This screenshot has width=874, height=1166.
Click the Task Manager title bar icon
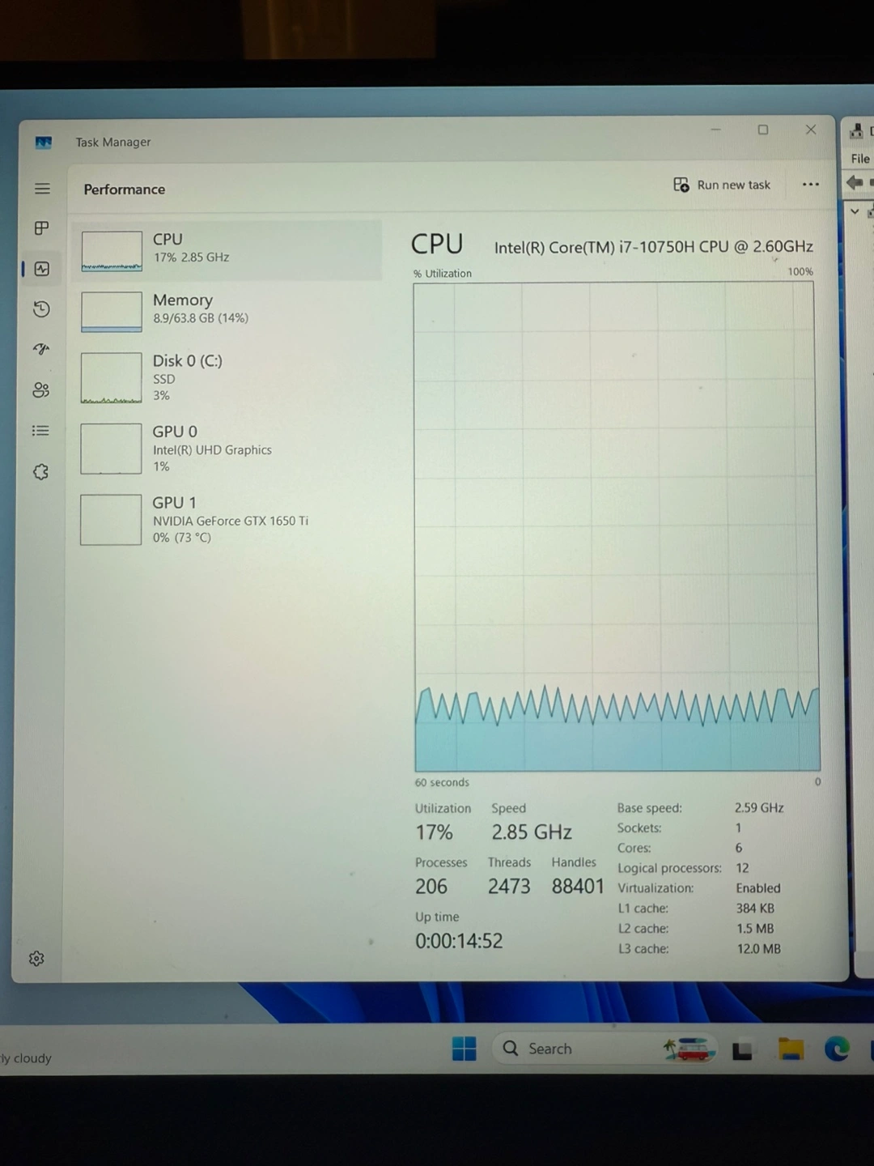(44, 143)
